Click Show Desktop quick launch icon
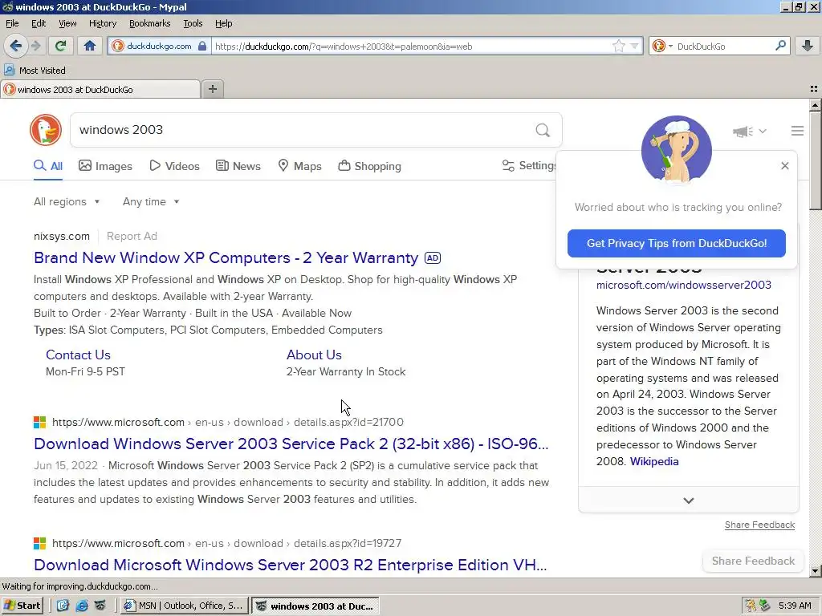This screenshot has width=822, height=616. 63,606
